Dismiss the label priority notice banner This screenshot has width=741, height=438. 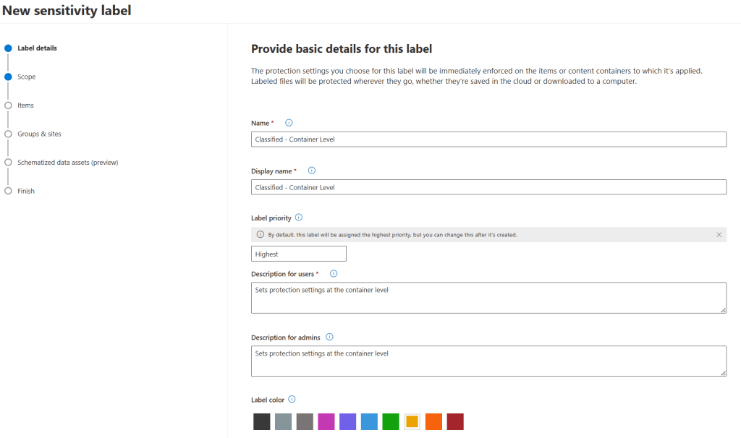[x=719, y=235]
